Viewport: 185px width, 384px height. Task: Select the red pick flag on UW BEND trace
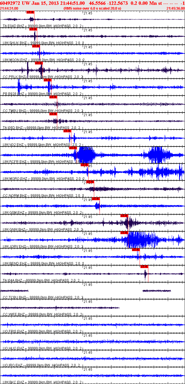pos(136,250)
